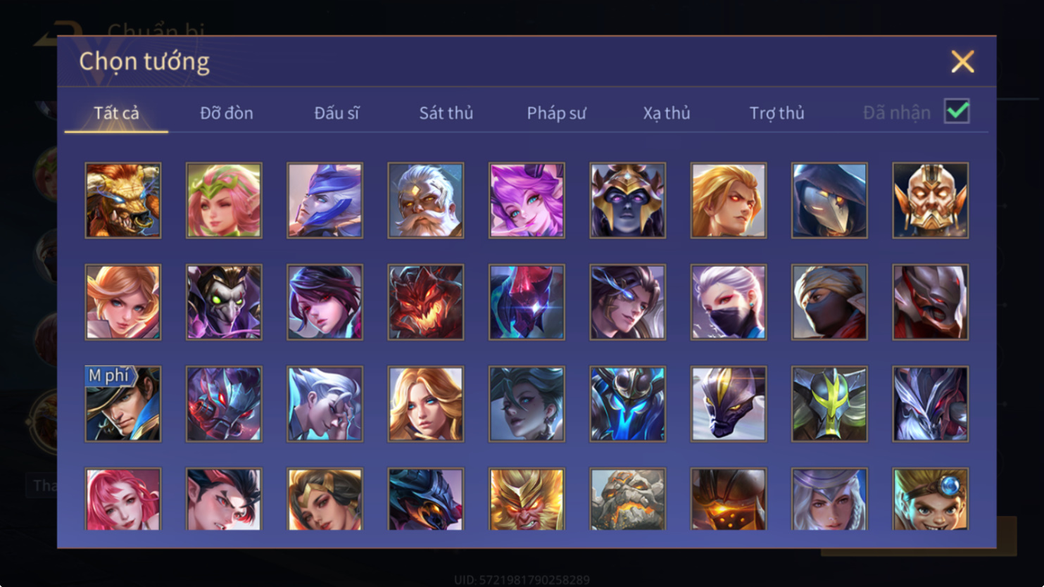Choose the hooded plague-mask hero
Screen dimensions: 1044x587
829,201
